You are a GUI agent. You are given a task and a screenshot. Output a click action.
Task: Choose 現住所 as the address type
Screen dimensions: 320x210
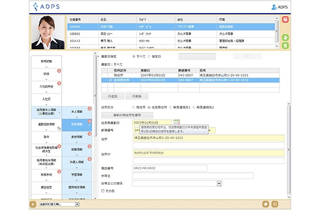coord(133,107)
